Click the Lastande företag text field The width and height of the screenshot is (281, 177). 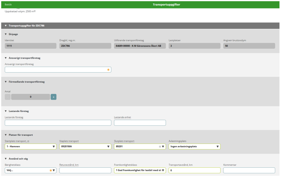point(58,123)
